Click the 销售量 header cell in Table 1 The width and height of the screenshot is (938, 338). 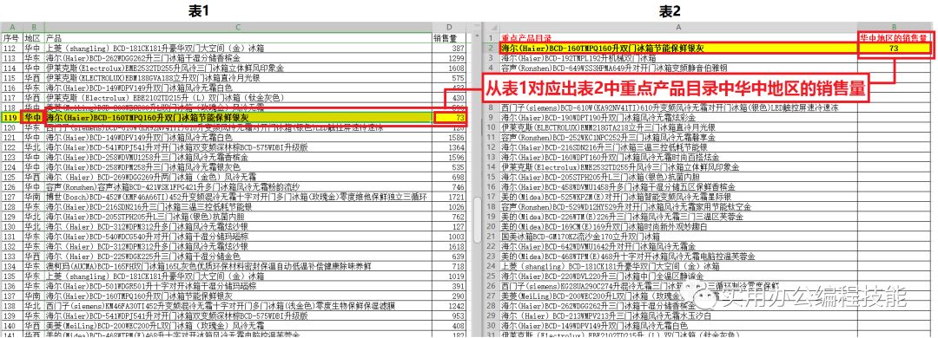point(449,37)
